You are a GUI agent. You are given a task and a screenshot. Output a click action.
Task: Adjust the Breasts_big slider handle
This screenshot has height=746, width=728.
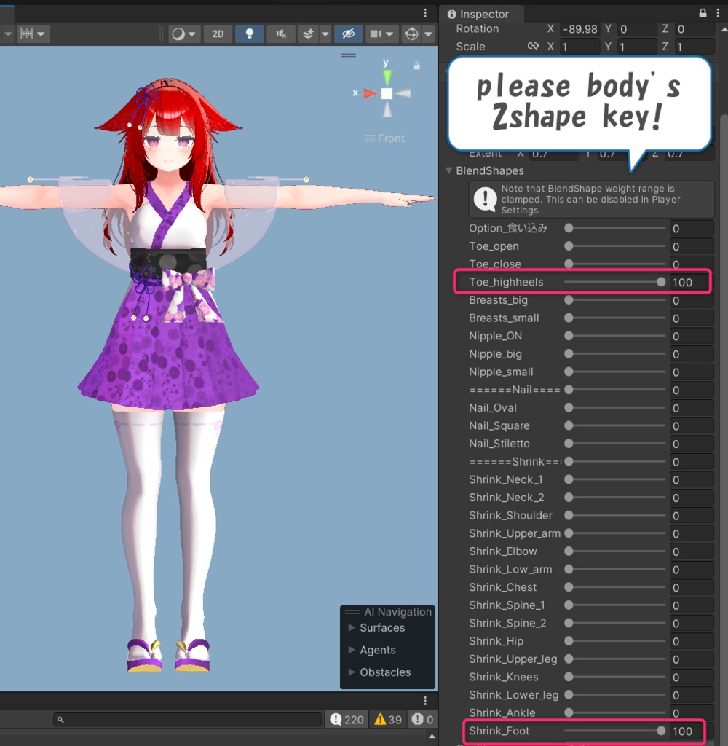[569, 300]
